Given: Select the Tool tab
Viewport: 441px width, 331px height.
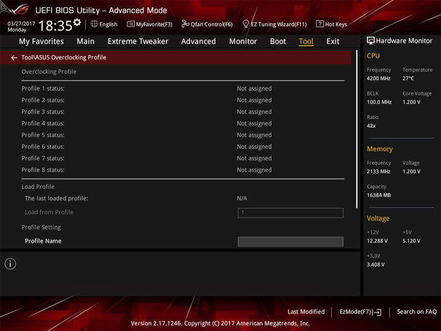Looking at the screenshot, I should point(306,42).
